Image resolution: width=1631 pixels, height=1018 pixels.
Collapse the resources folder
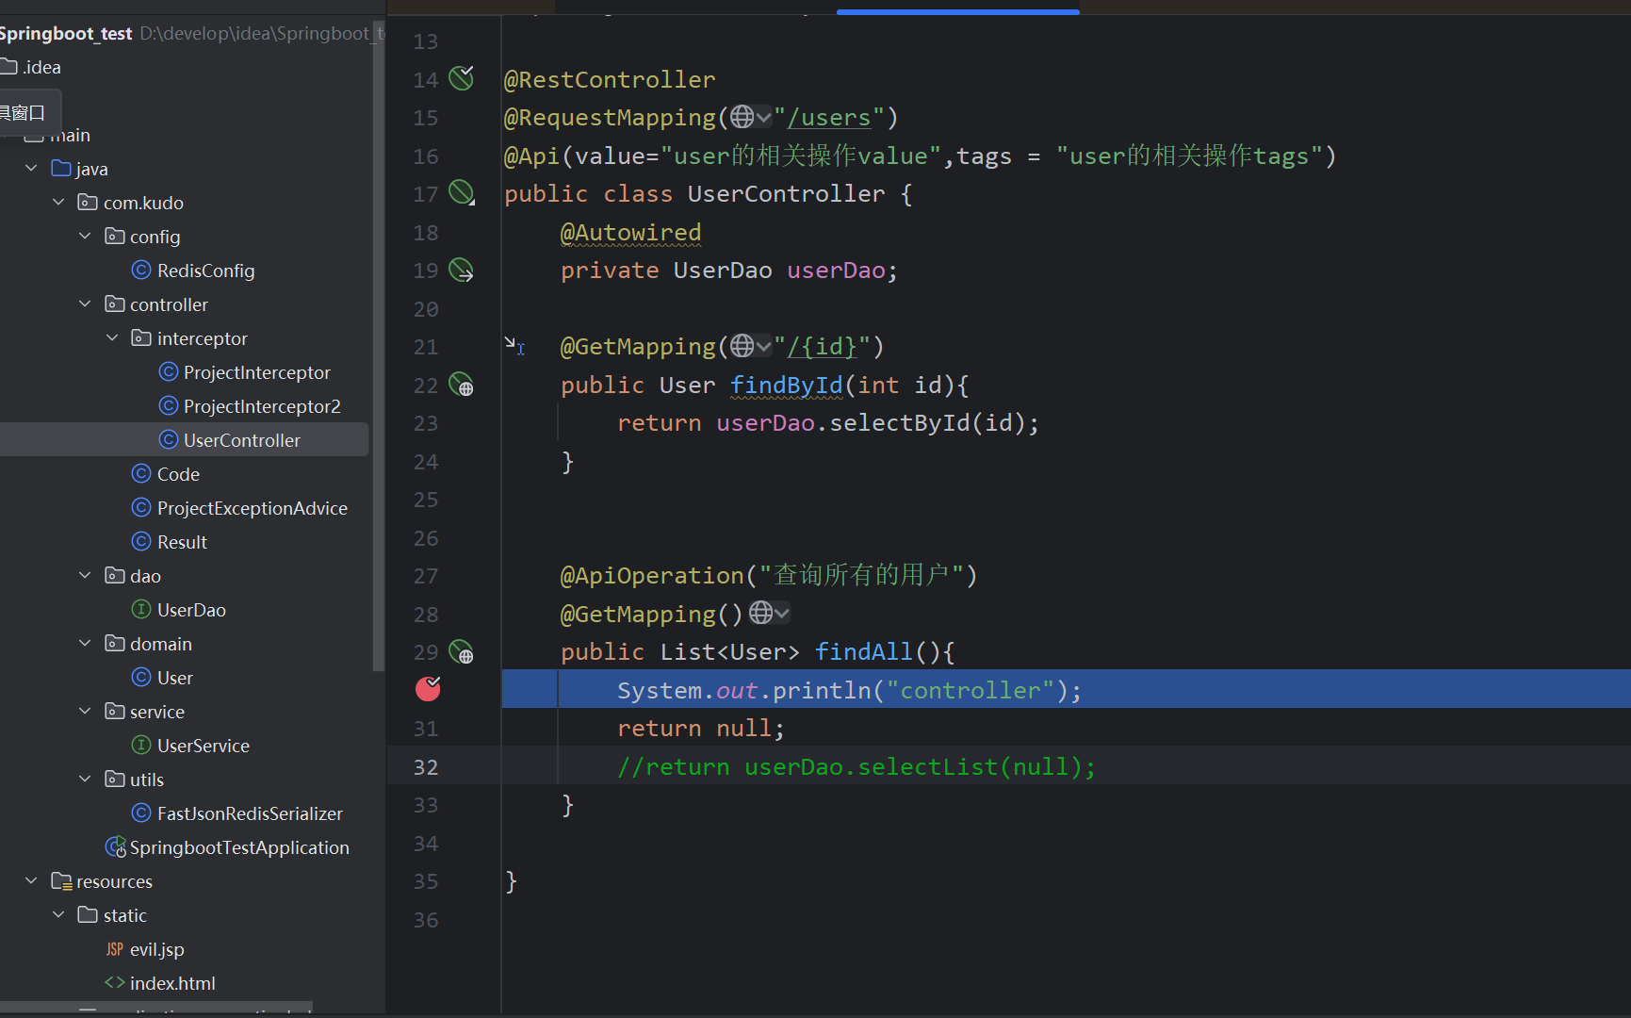pos(32,881)
